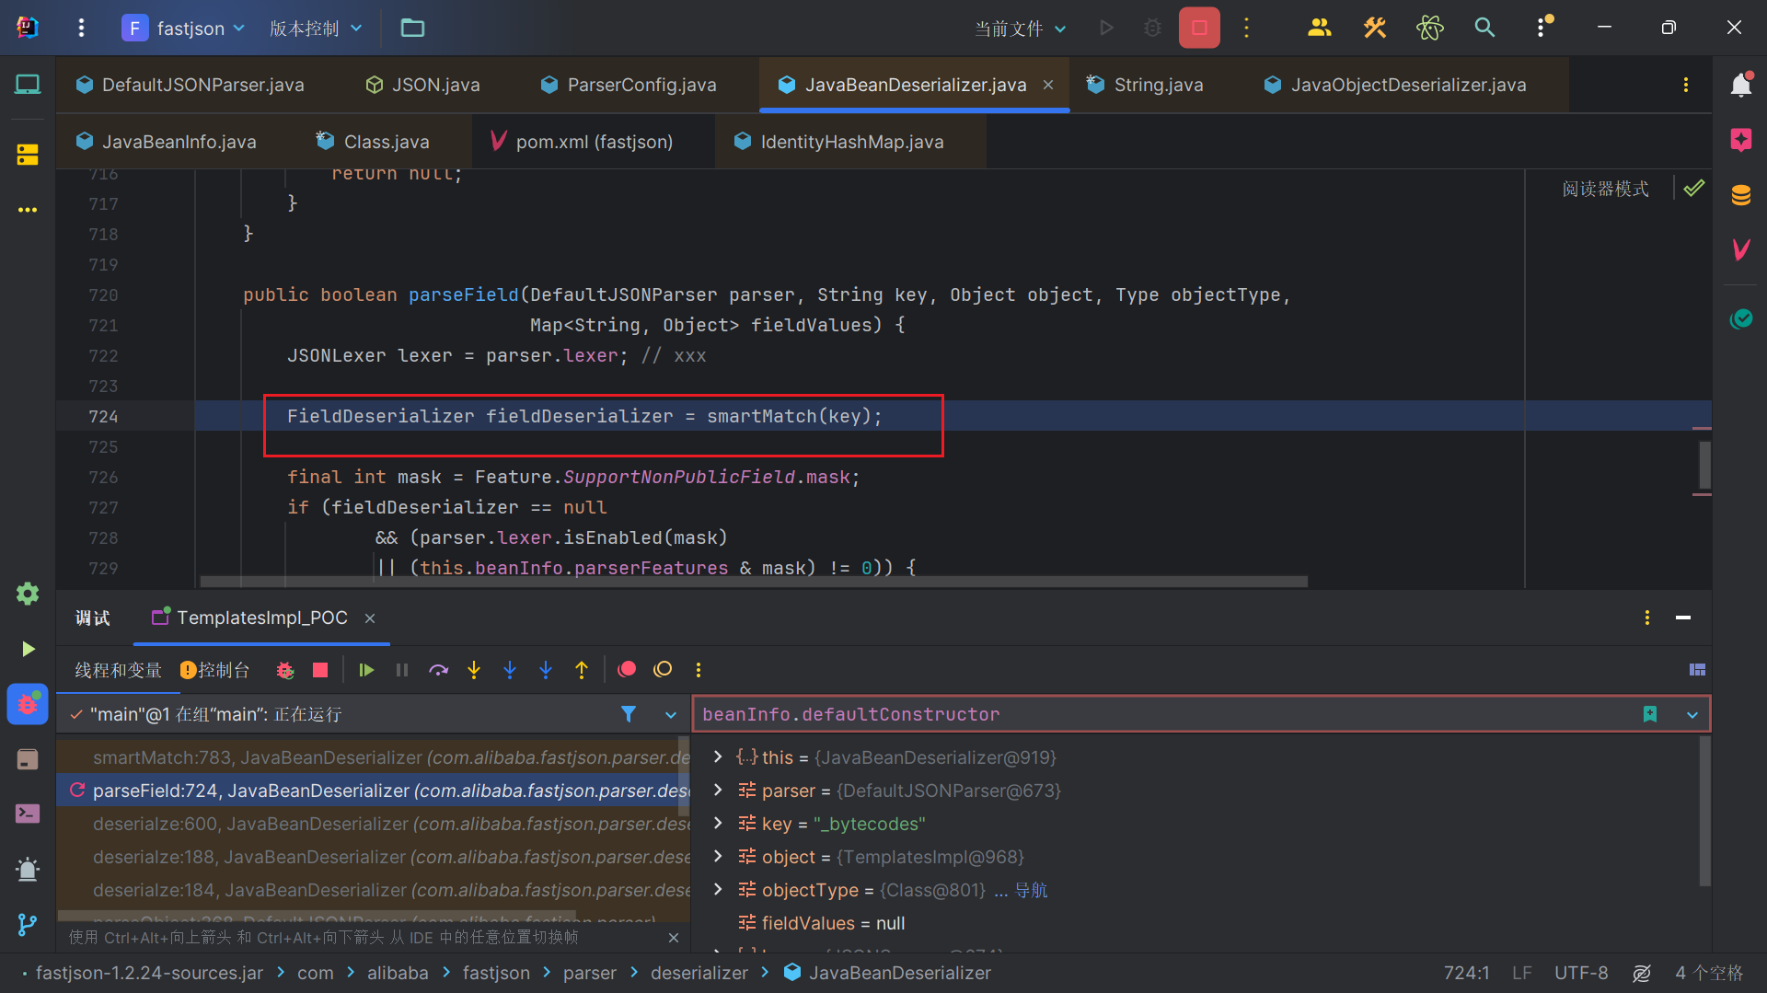Screen dimensions: 1767x993
Task: Switch to JSON.java tab
Action: pyautogui.click(x=422, y=85)
